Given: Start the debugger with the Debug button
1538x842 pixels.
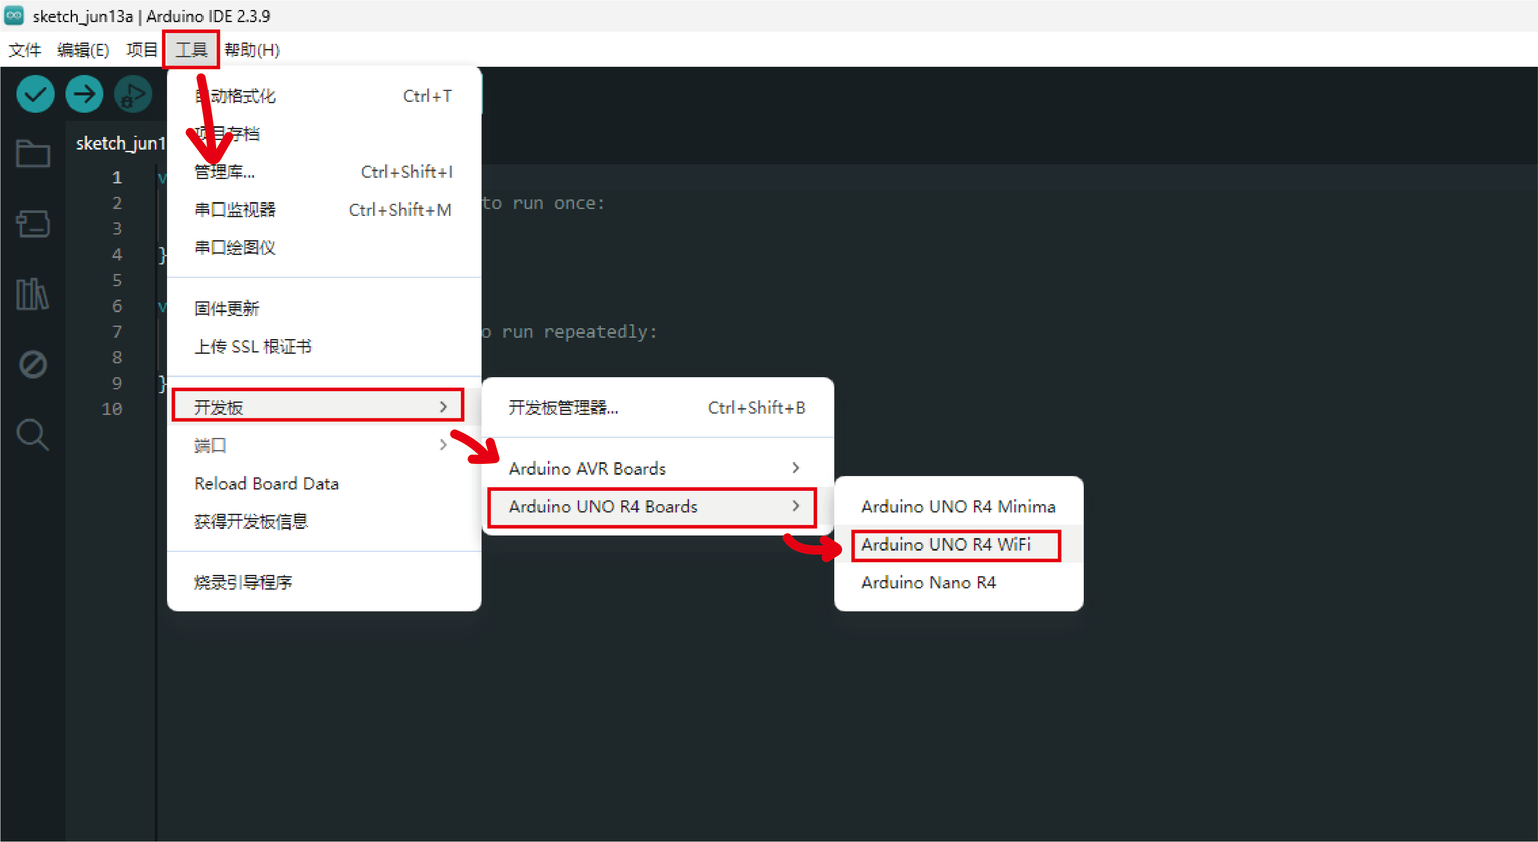Looking at the screenshot, I should [x=133, y=94].
